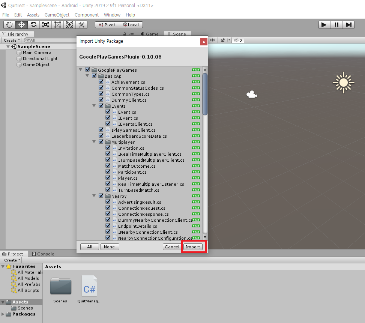Collapse Favorites in Project panel
365x323 pixels.
coord(3,266)
